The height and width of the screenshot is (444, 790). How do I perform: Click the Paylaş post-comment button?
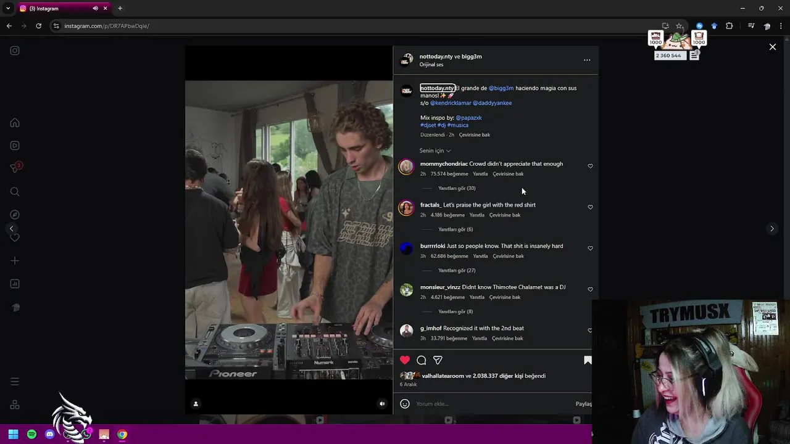click(x=584, y=404)
